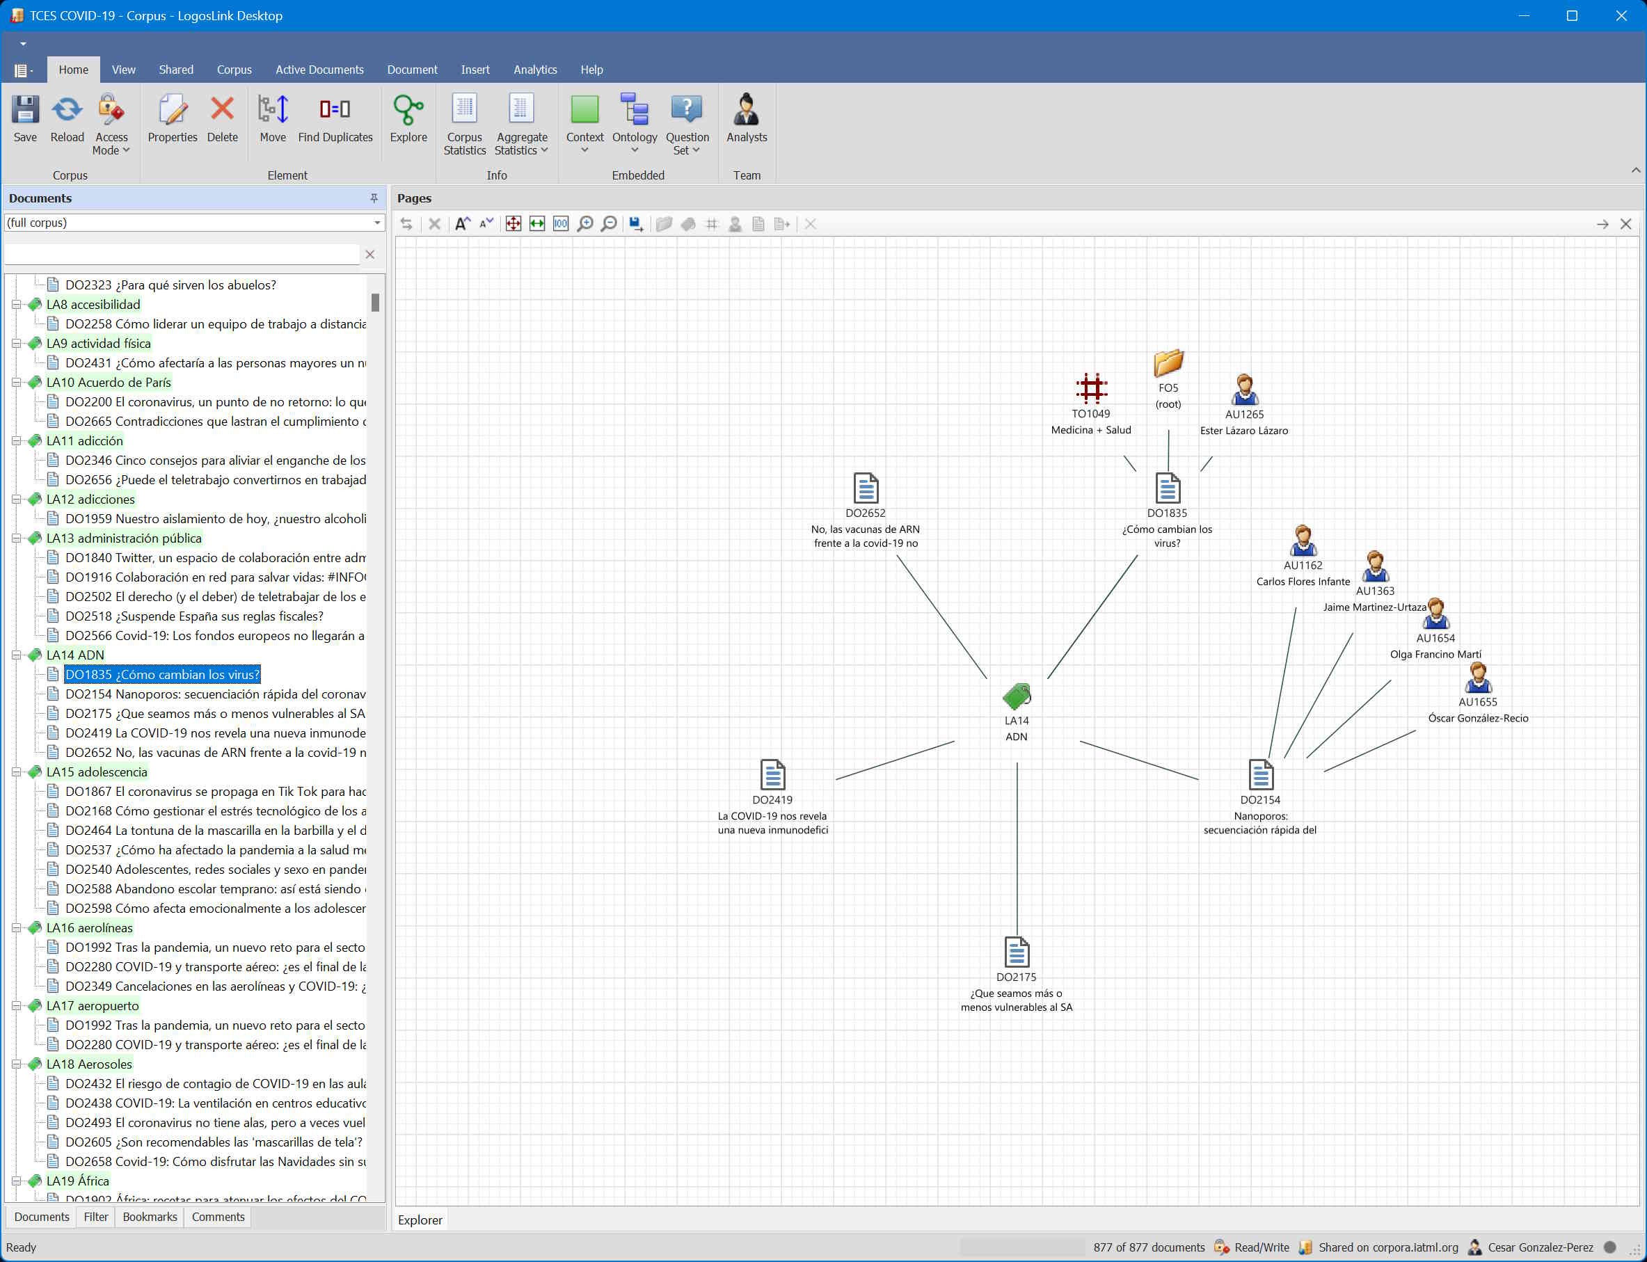Viewport: 1647px width, 1262px height.
Task: Open the Properties tool in the ribbon
Action: pos(172,119)
